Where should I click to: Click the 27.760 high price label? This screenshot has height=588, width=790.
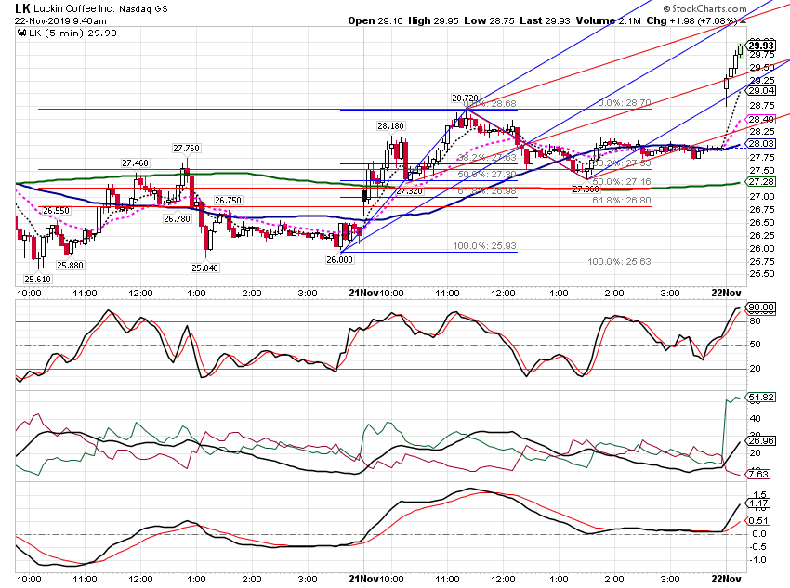186,149
